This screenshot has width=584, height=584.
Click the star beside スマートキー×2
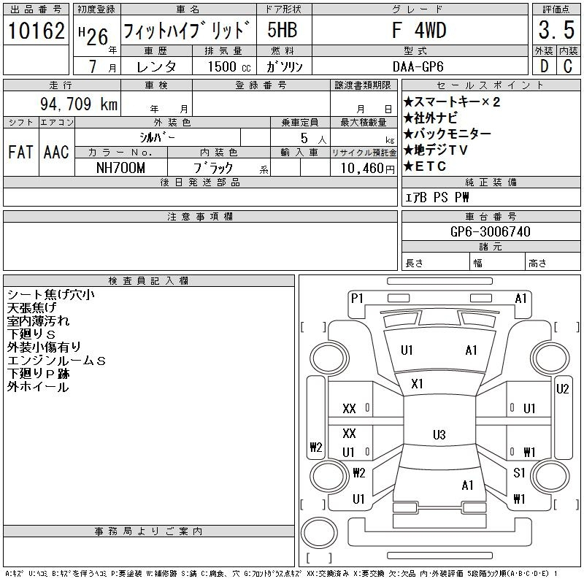[409, 102]
